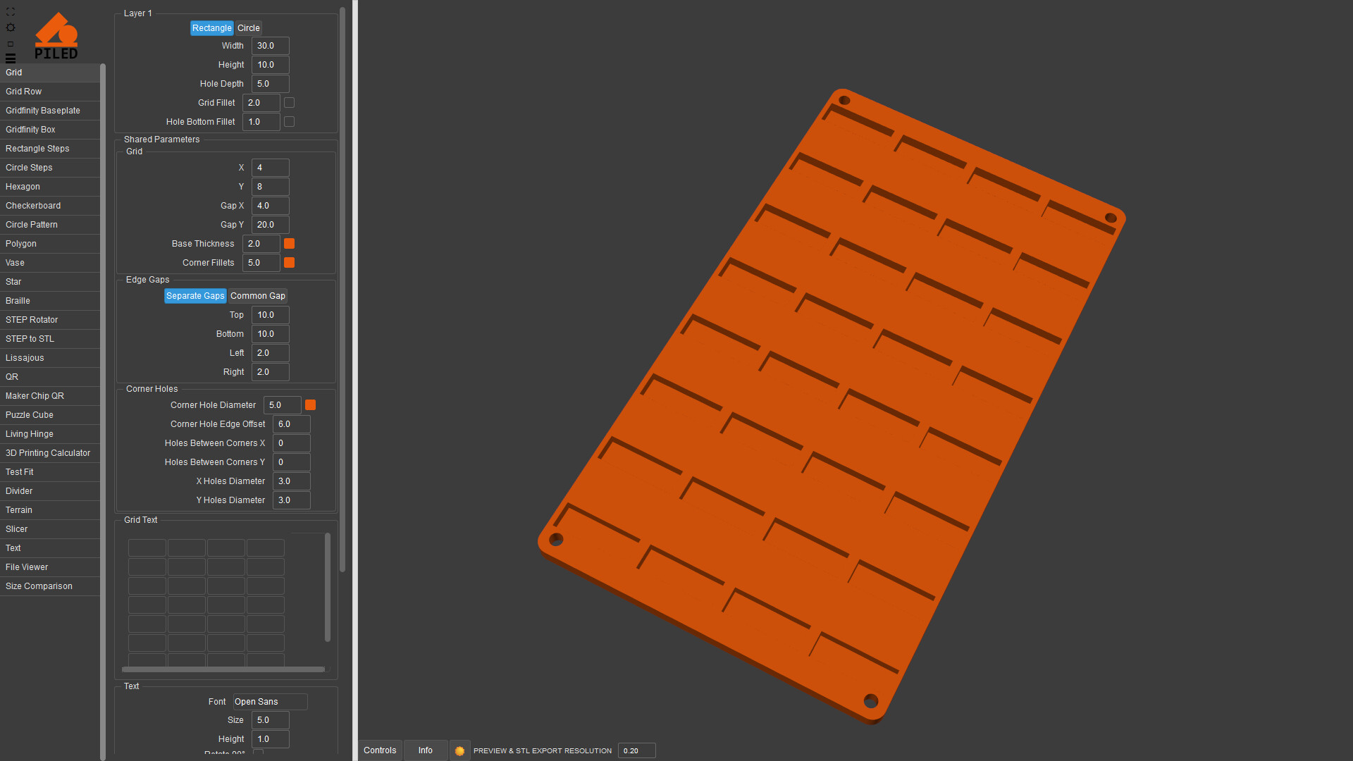Click the sun brightness icon

click(x=11, y=27)
